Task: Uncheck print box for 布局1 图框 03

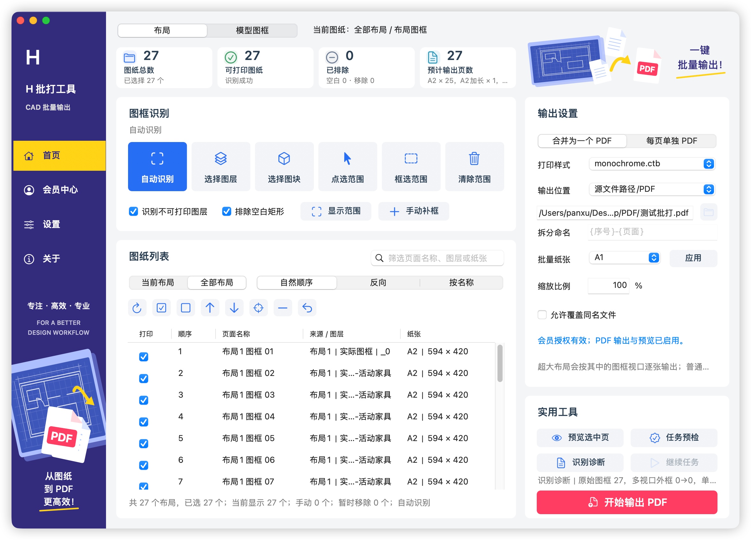Action: click(144, 400)
